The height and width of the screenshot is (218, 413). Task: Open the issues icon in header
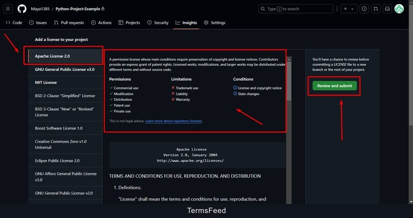(x=364, y=9)
